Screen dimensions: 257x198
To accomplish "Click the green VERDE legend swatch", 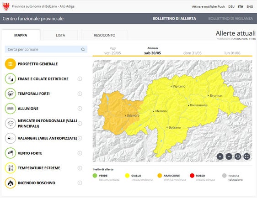I will [95, 176].
